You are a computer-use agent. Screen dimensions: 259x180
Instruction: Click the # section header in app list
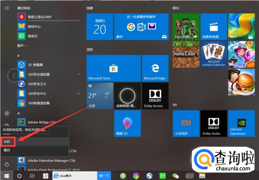pyautogui.click(x=18, y=56)
